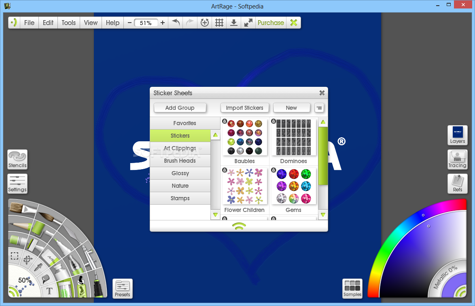Choose the Text tool
Screen dimensions: 475x306
click(49, 291)
